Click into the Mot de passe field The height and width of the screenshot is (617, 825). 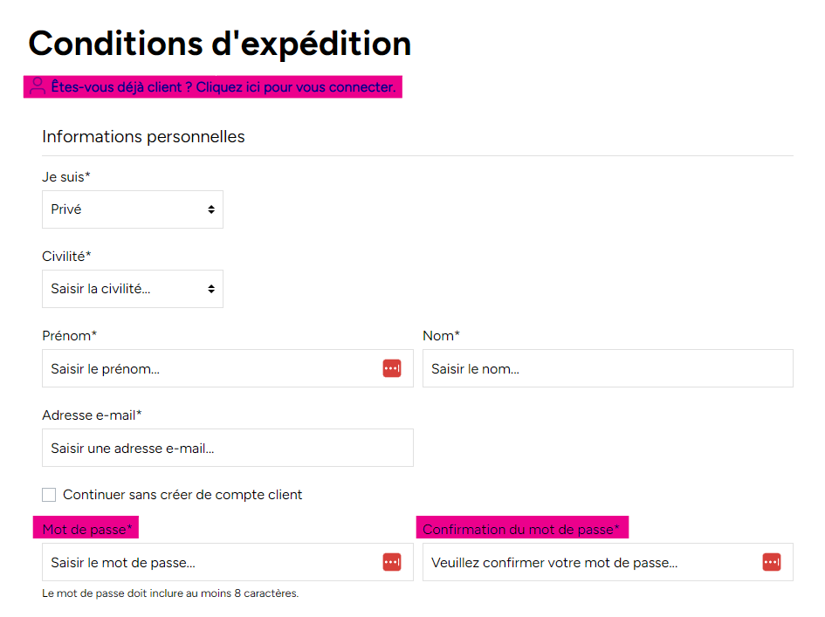[228, 562]
